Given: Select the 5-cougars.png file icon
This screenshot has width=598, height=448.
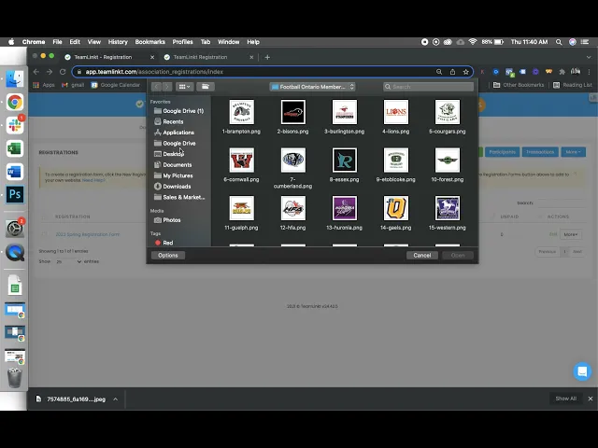Looking at the screenshot, I should point(448,112).
